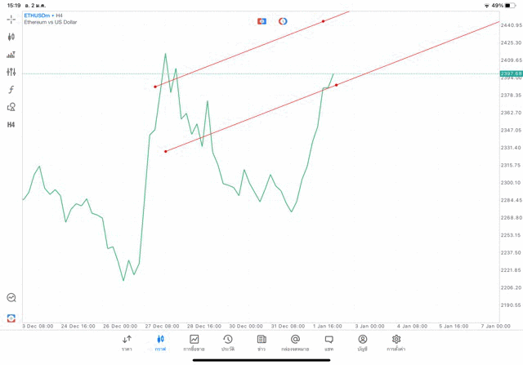
Task: Open the แชท (Chat) tab
Action: click(329, 343)
